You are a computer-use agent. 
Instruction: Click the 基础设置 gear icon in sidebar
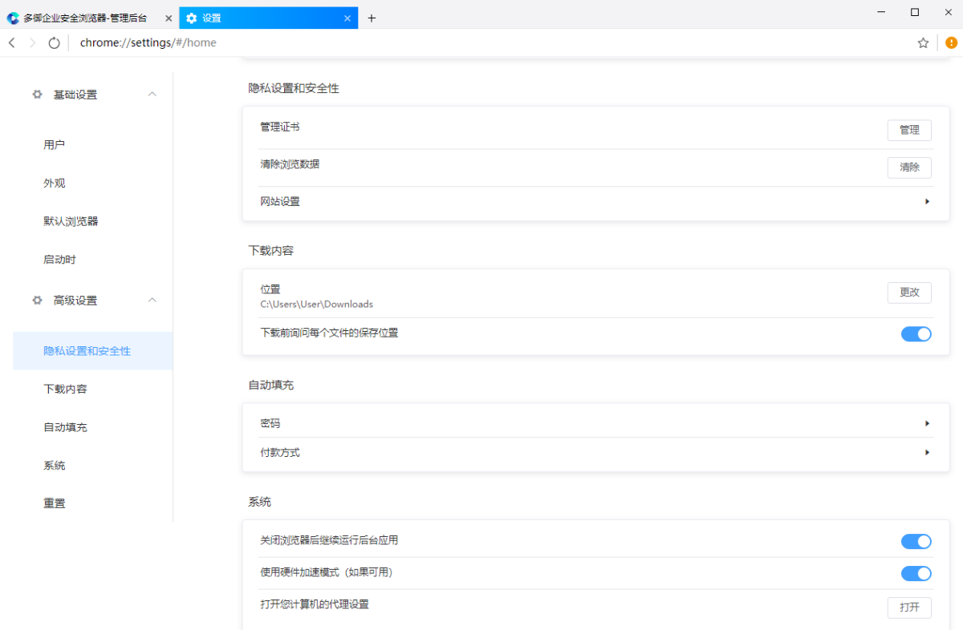(36, 94)
